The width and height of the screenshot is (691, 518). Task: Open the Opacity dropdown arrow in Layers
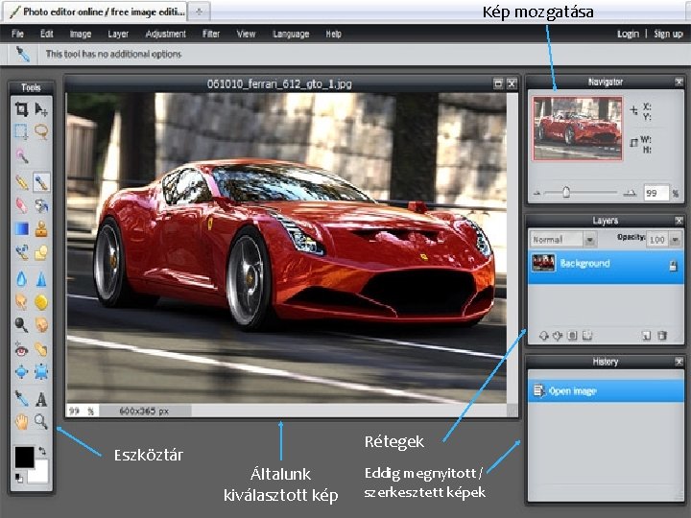[675, 240]
